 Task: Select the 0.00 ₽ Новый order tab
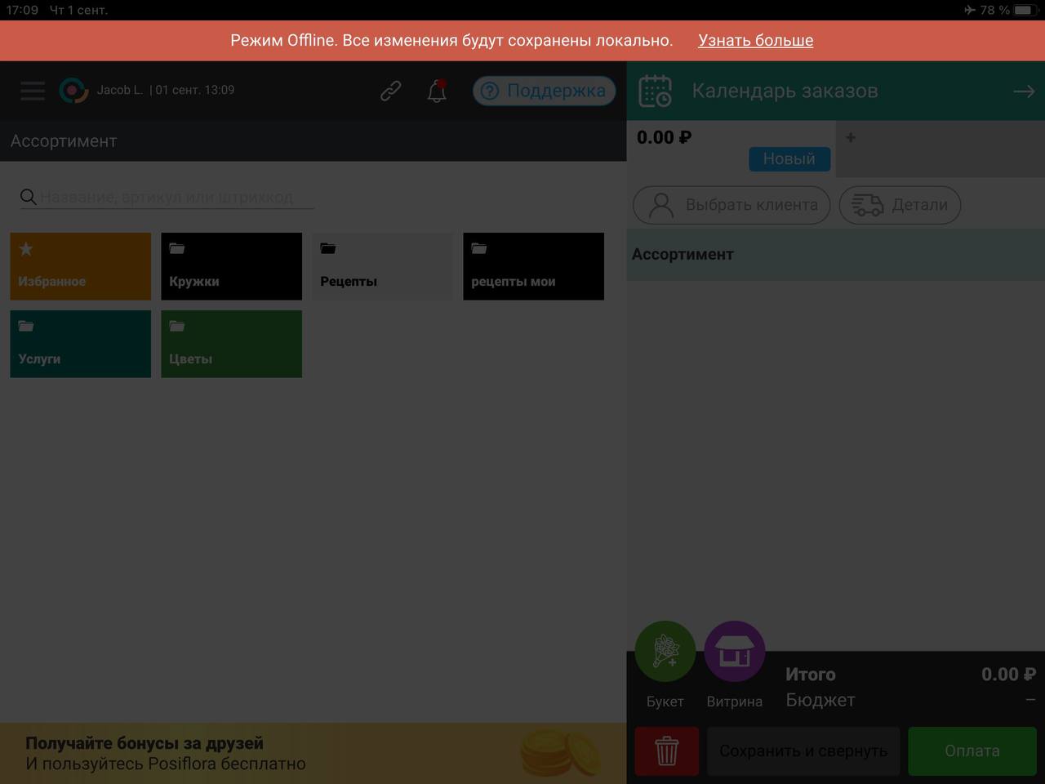pyautogui.click(x=731, y=149)
